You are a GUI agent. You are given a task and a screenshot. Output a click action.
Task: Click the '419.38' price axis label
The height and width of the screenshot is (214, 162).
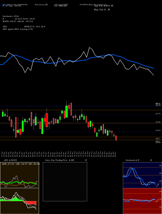pos(158,130)
